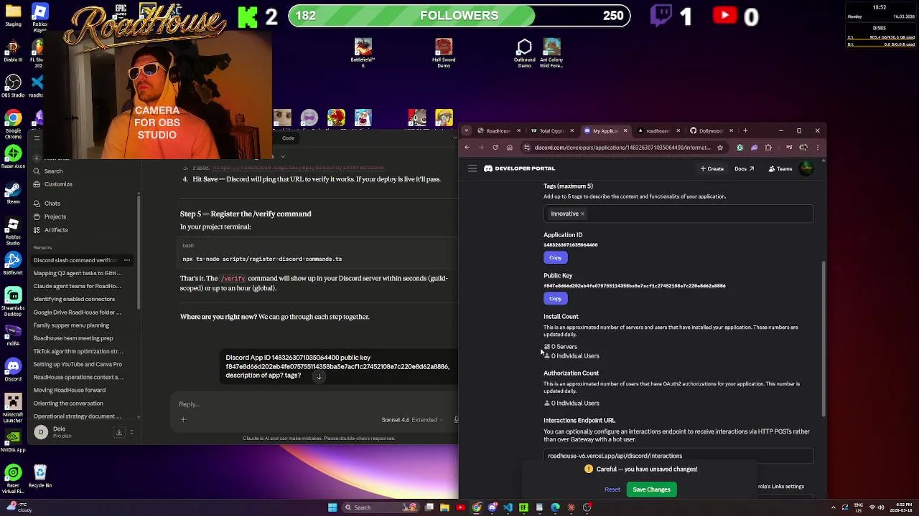This screenshot has height=516, width=919.
Task: Open File Explorer from taskbar
Action: tap(444, 507)
